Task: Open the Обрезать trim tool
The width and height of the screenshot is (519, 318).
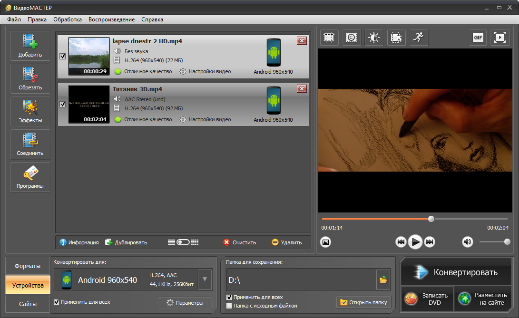Action: tap(30, 78)
